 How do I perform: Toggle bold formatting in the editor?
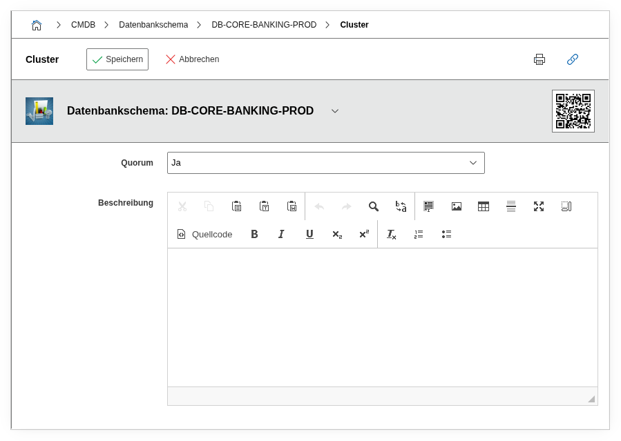click(x=254, y=234)
